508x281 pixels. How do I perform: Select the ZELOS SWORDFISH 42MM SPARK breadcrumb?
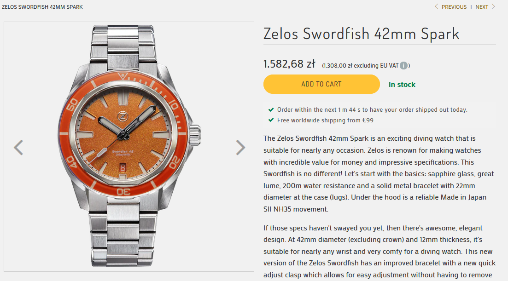point(42,7)
